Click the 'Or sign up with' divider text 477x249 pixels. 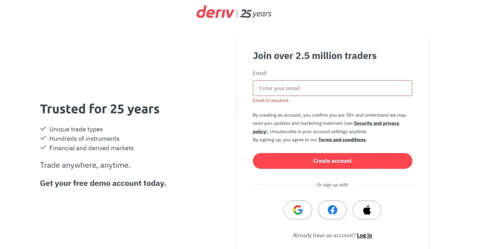pos(332,185)
